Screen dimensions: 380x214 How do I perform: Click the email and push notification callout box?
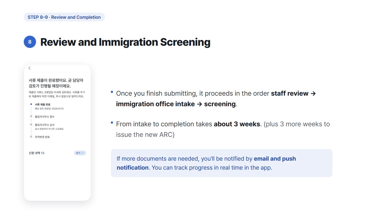(222, 163)
